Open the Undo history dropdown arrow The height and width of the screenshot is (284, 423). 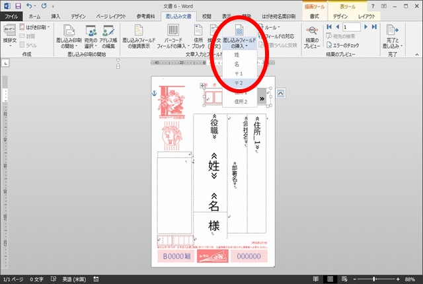[35, 6]
